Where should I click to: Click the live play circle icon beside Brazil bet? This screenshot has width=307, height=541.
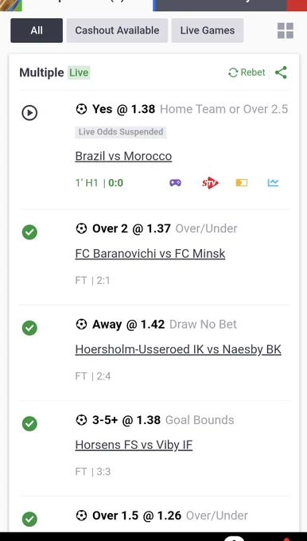click(29, 113)
